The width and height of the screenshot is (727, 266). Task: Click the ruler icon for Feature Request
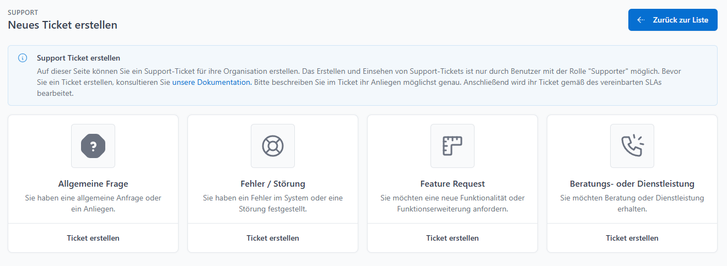click(x=453, y=146)
